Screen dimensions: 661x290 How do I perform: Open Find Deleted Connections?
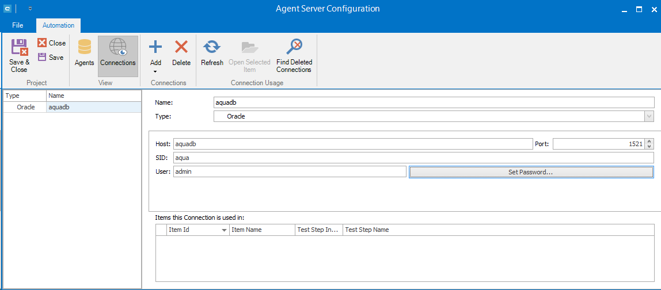pyautogui.click(x=294, y=48)
